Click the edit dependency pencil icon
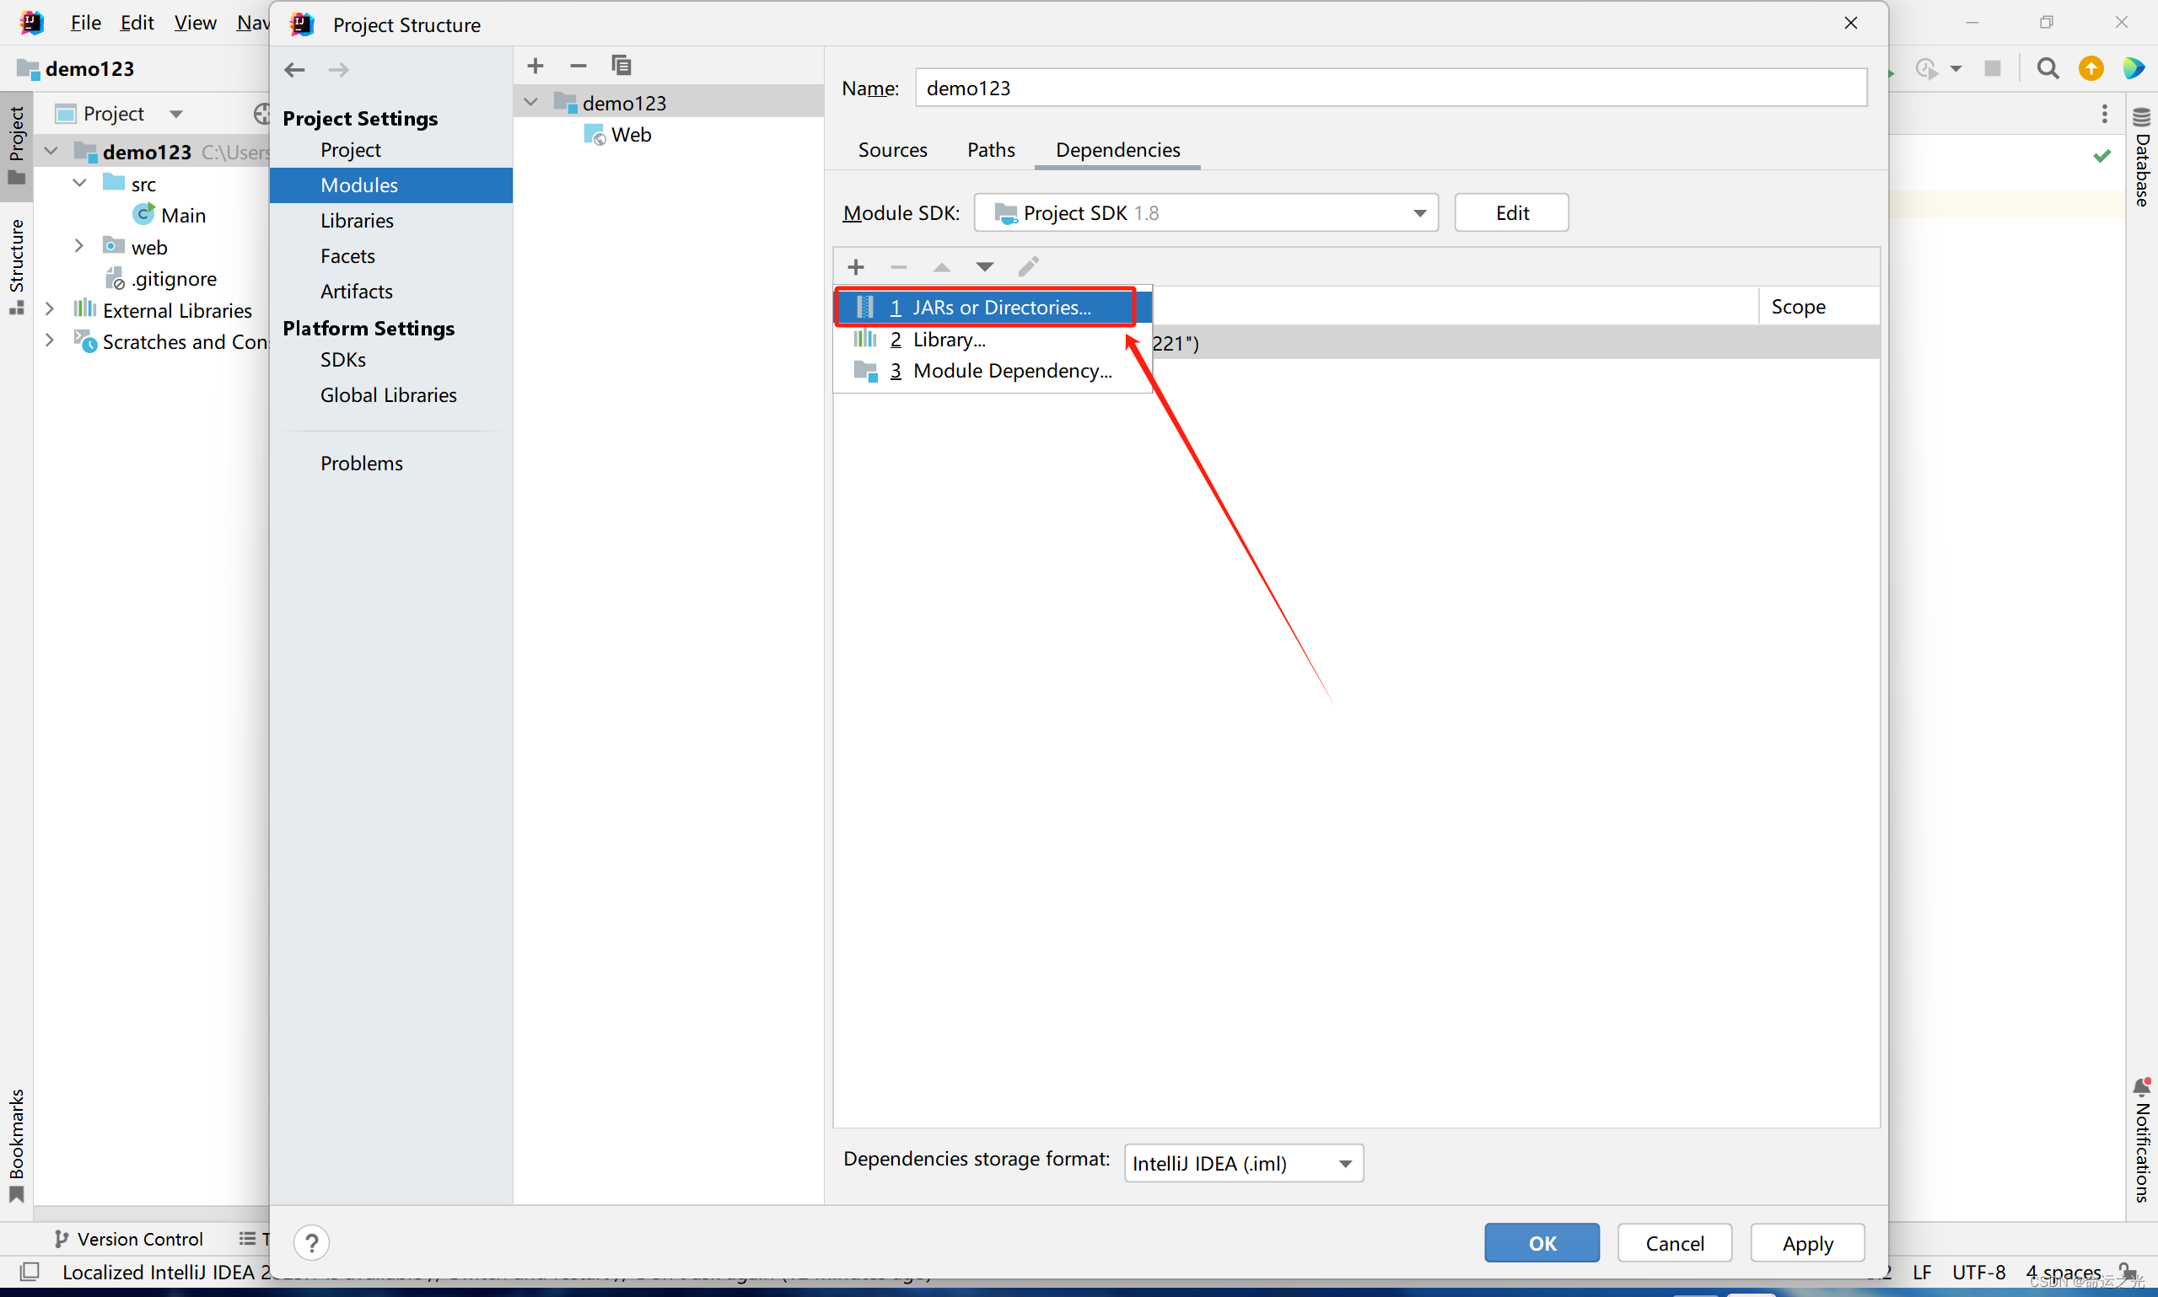The height and width of the screenshot is (1297, 2158). [x=1031, y=265]
